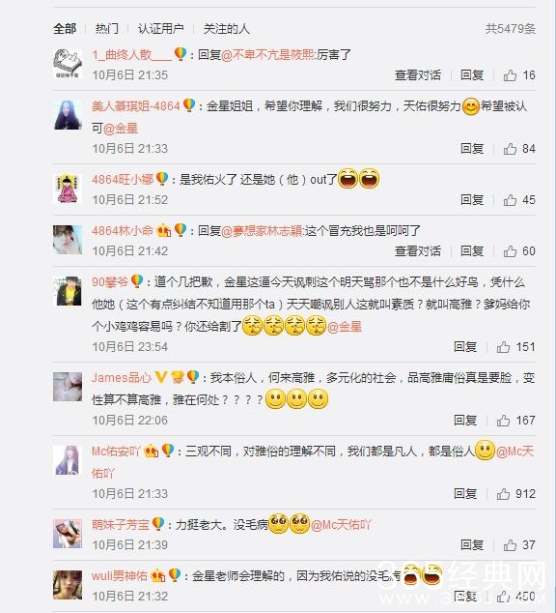556x613 pixels.
Task: Reply to 美人慕琪姐-4864's comment
Action: point(472,149)
